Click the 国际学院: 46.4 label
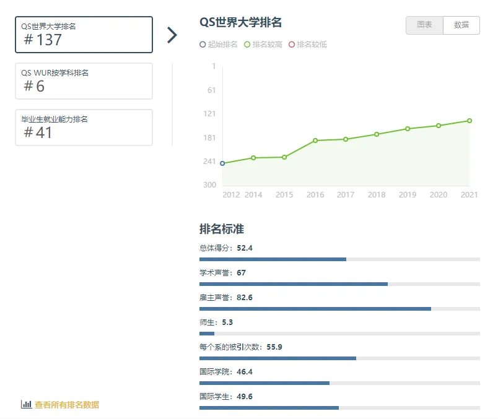This screenshot has width=498, height=419. tap(226, 372)
